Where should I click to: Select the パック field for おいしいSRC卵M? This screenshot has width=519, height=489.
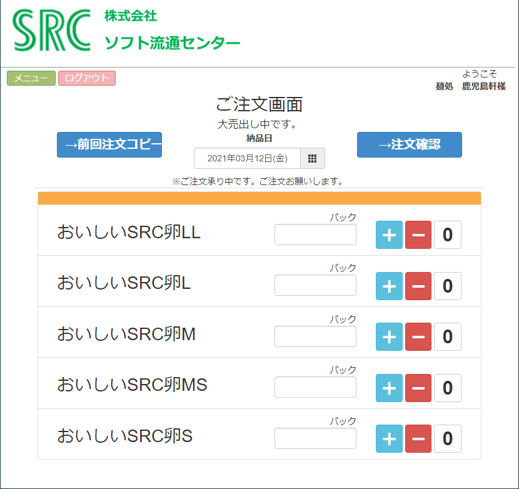pyautogui.click(x=315, y=336)
